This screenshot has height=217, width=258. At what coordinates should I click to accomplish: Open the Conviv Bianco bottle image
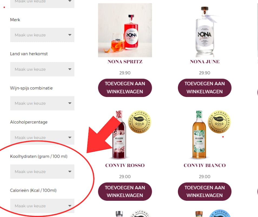click(199, 135)
